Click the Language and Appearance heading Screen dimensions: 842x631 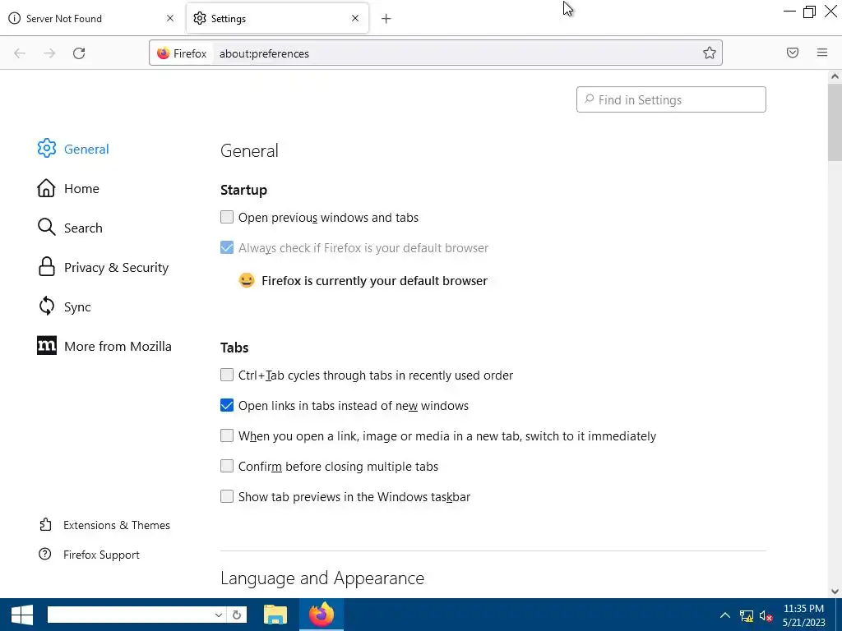coord(322,578)
